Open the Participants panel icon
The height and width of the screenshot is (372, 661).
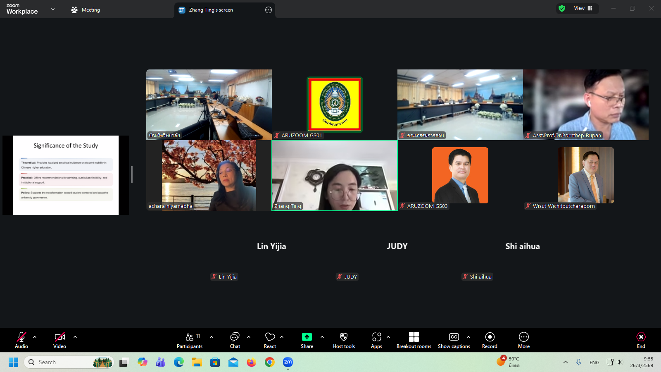click(x=190, y=337)
